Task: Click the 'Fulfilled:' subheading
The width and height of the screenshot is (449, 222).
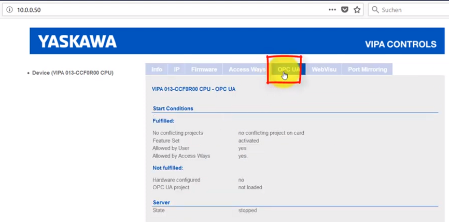Action: pyautogui.click(x=163, y=121)
